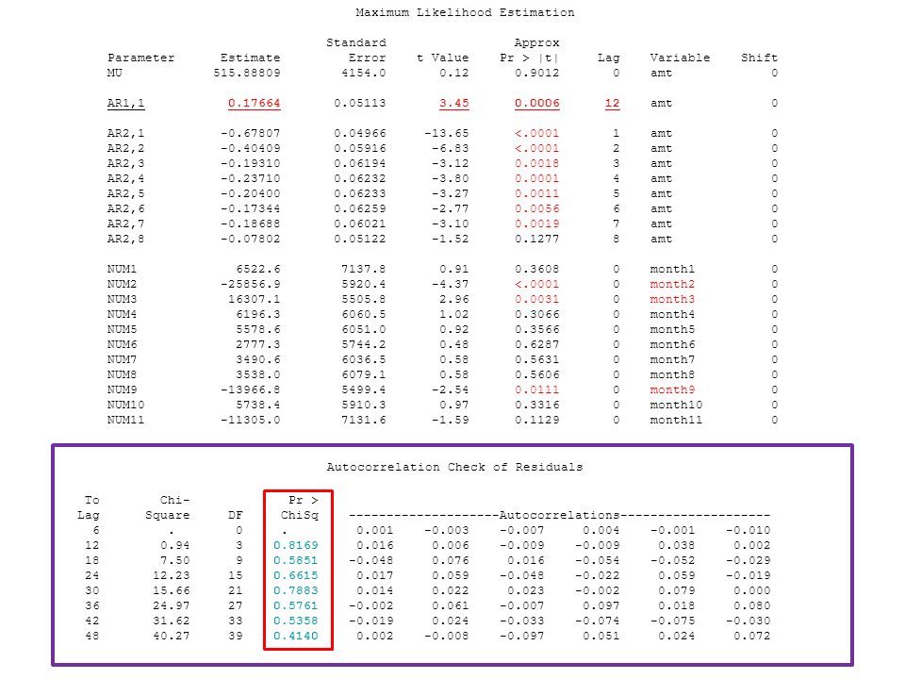Click the 'Autocorrelations' header text
Screen dimensions: 905x679
click(559, 515)
